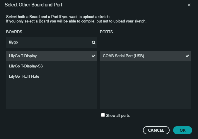Click empty ports list area below COM3

pos(145,85)
